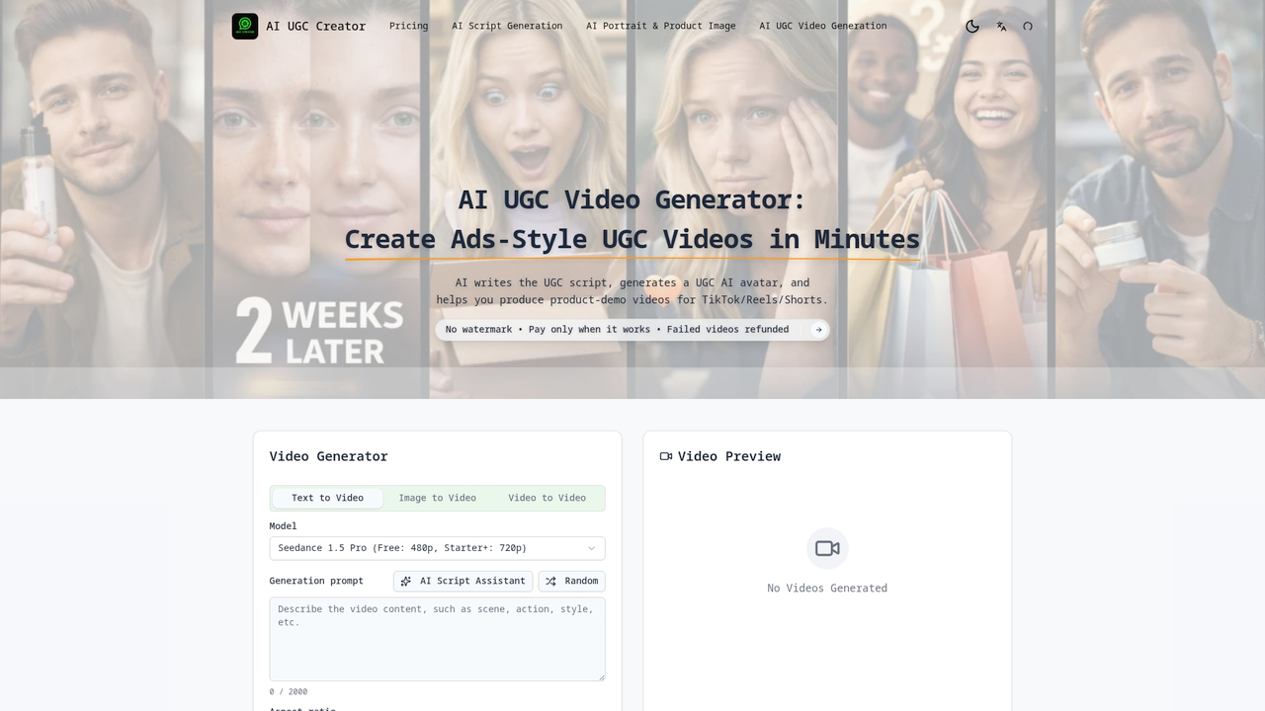Click the Random button
This screenshot has height=711, width=1265.
(571, 581)
